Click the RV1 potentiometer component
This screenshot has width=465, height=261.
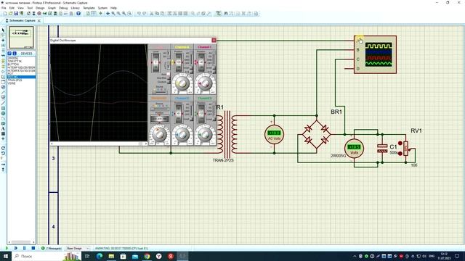click(406, 148)
